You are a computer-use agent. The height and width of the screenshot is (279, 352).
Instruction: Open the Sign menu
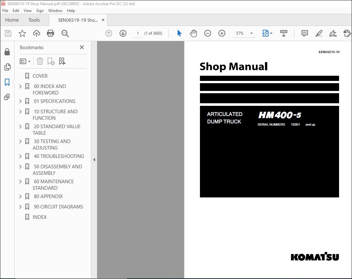pos(40,11)
